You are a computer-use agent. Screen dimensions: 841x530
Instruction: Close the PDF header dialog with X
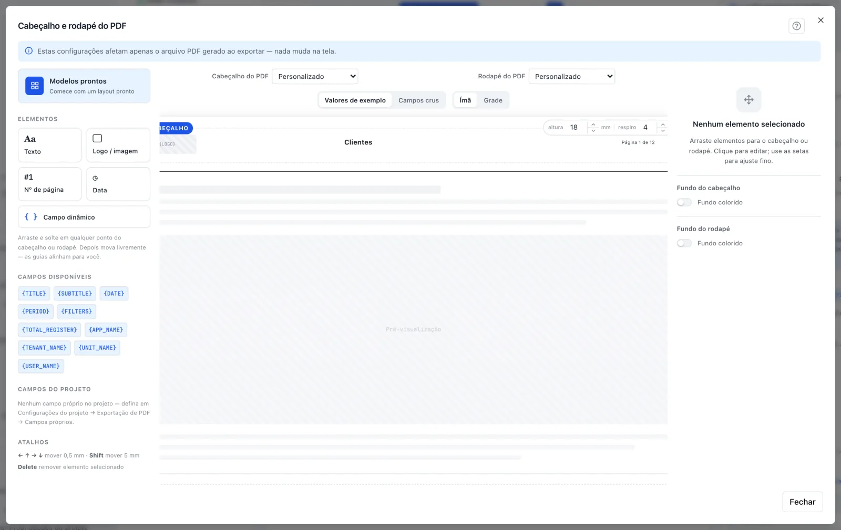[x=821, y=20]
